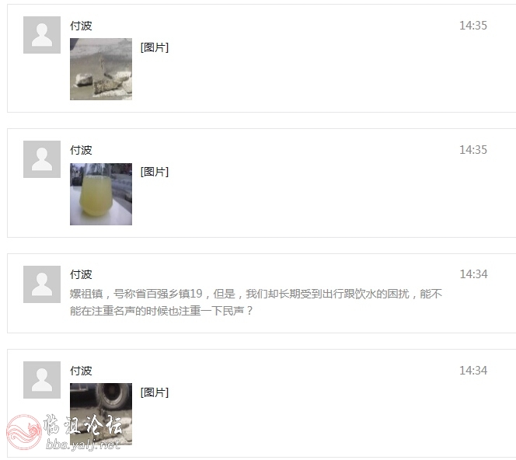
Task: Click the 14:34 timestamp on the text message
Action: coord(473,274)
